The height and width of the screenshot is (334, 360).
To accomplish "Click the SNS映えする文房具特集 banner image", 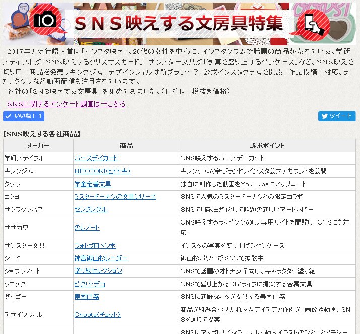I will click(179, 24).
